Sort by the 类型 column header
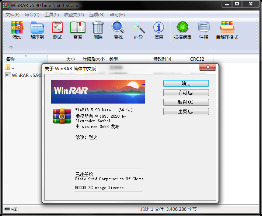This screenshot has height=216, width=262. [x=129, y=59]
